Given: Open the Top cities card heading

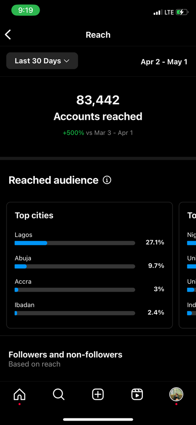Looking at the screenshot, I should pyautogui.click(x=34, y=215).
